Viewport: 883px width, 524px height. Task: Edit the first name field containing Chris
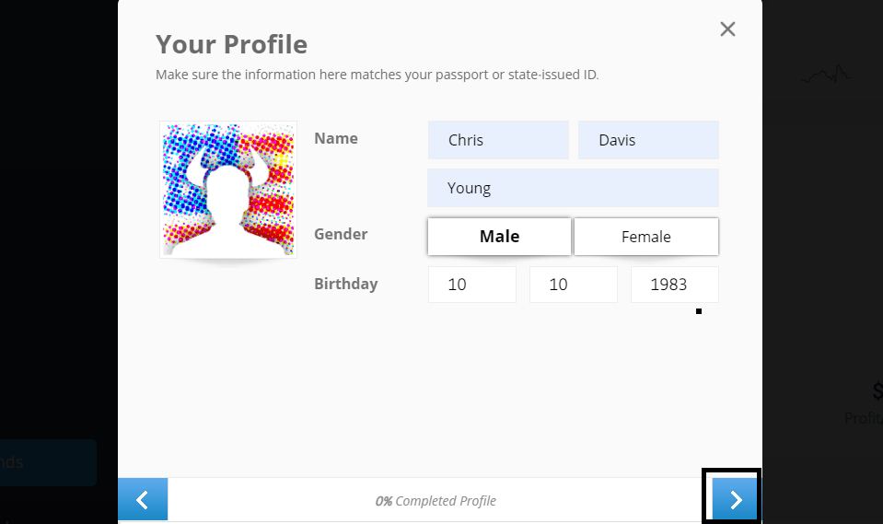tap(498, 140)
